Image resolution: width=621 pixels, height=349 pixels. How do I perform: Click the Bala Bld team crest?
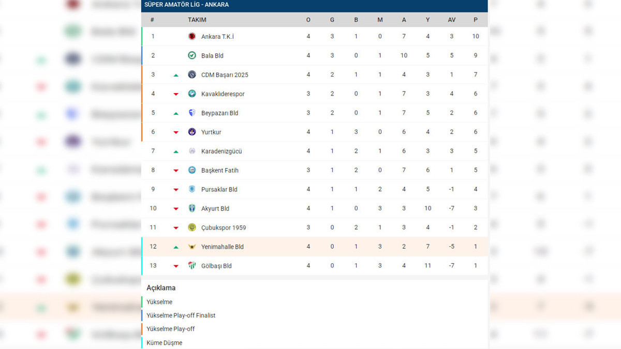pos(192,55)
